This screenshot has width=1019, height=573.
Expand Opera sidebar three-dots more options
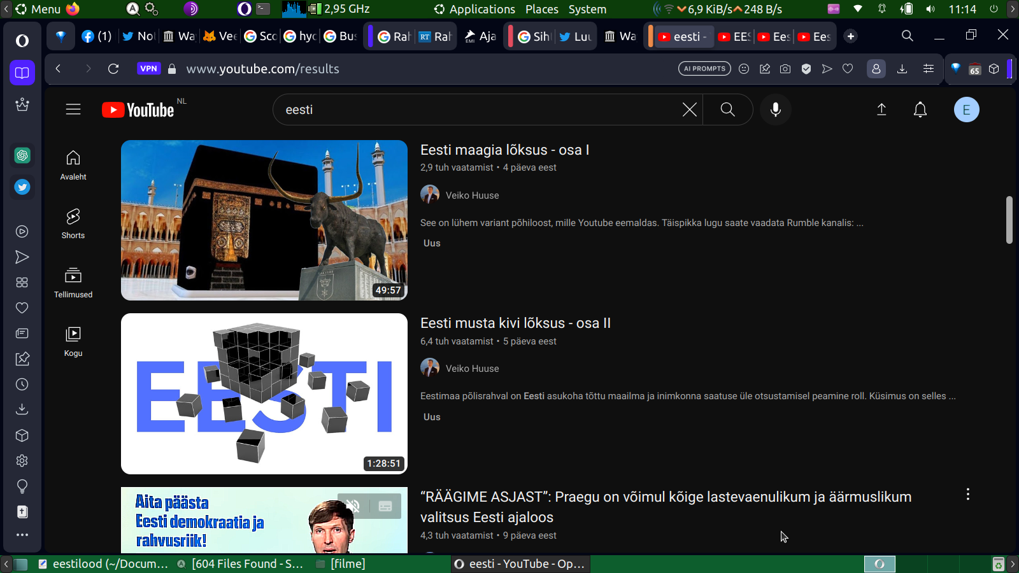coord(22,535)
